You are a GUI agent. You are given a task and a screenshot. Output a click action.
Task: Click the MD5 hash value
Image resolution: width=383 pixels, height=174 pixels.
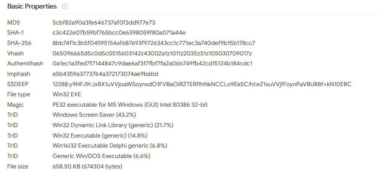(104, 23)
